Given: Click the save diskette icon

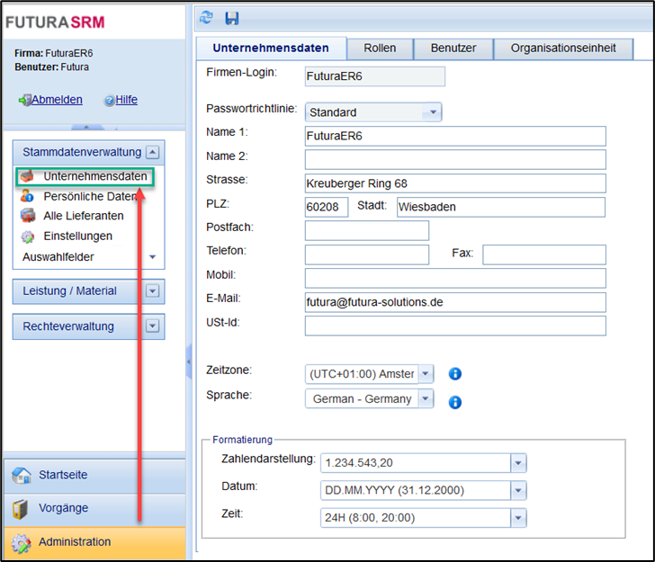Looking at the screenshot, I should [x=232, y=17].
